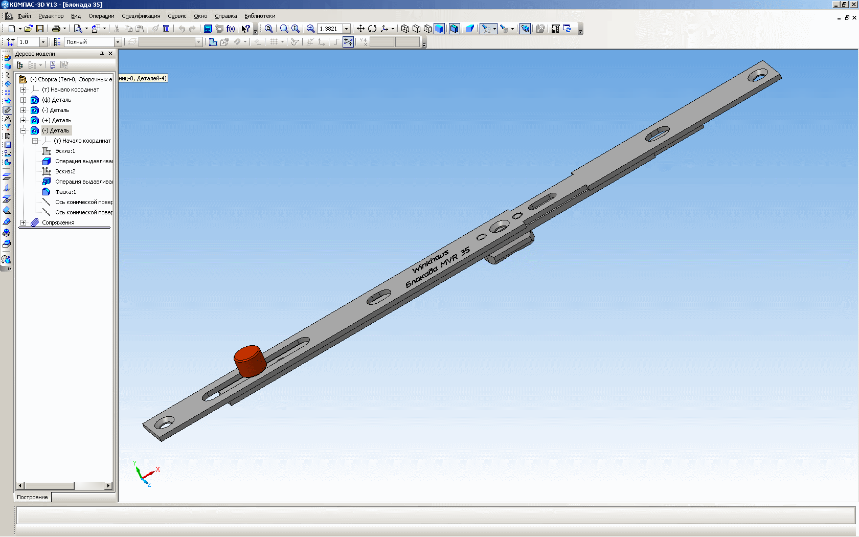
Task: Open the Окно menu
Action: (x=200, y=16)
